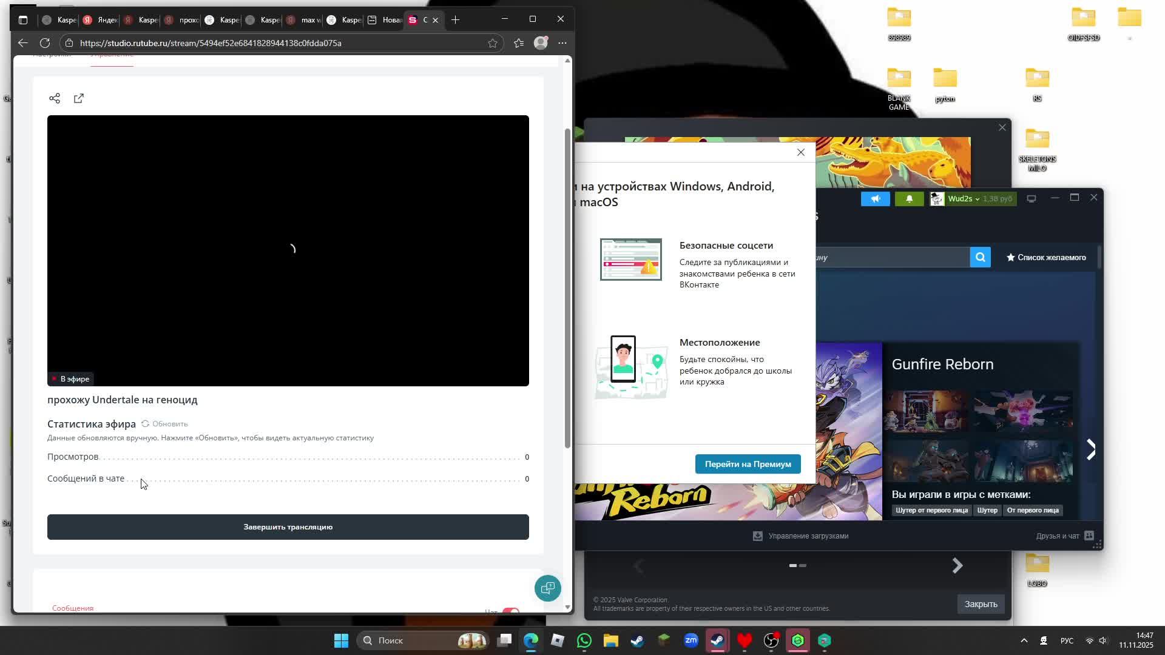Open stream in new window icon

tap(79, 98)
